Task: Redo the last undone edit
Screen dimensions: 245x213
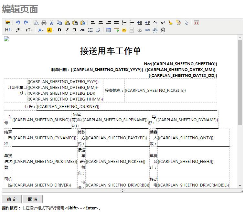Action: (x=26, y=23)
